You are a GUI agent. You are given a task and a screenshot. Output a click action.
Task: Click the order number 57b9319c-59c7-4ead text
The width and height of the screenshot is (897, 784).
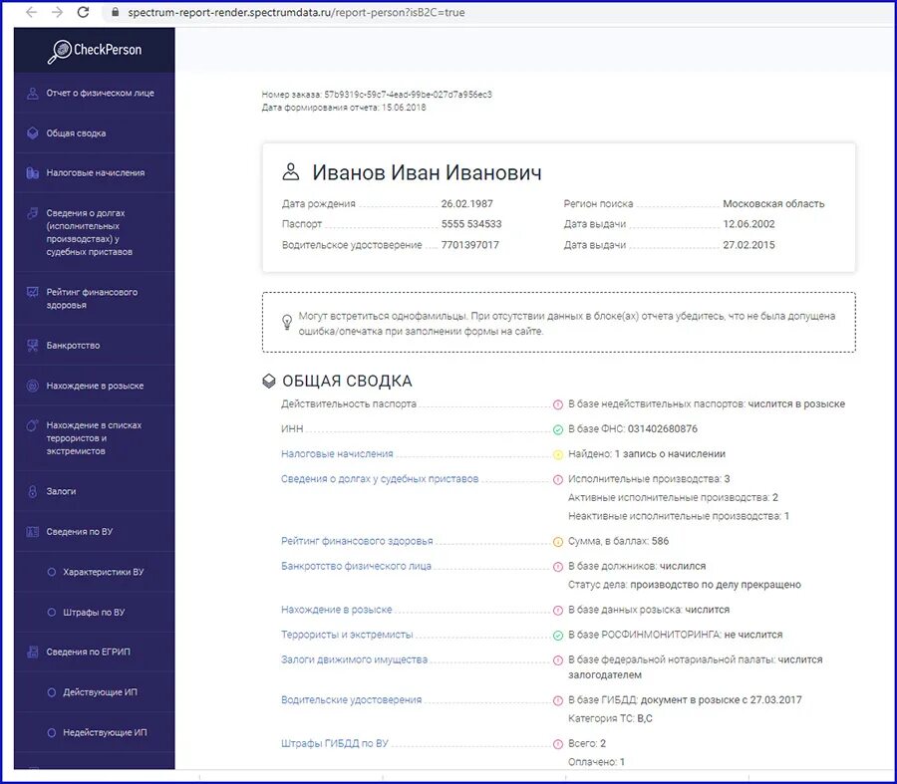coord(408,95)
